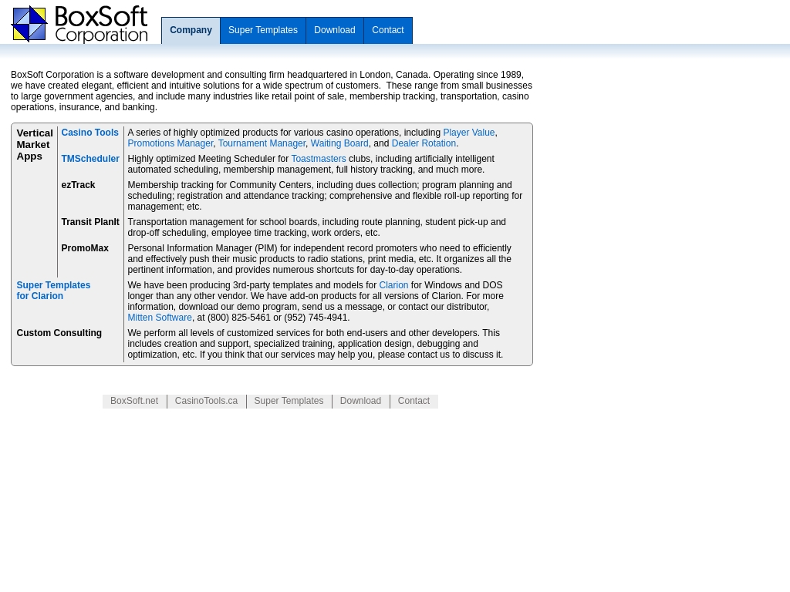This screenshot has height=592, width=790.
Task: Click the Waiting Board link
Action: 339,143
